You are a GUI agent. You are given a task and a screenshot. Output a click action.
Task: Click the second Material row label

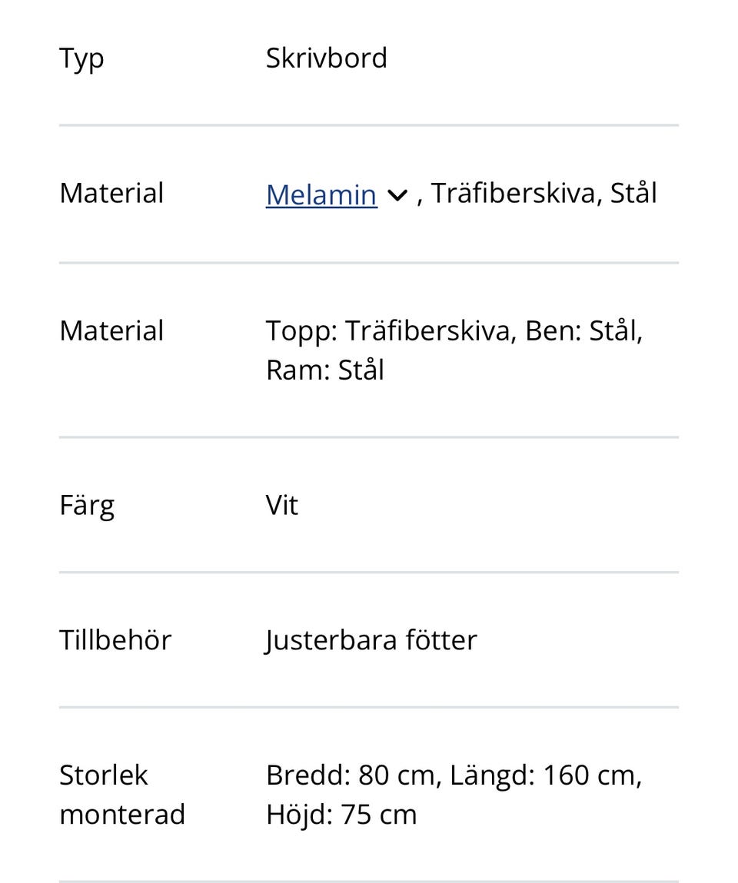click(111, 330)
